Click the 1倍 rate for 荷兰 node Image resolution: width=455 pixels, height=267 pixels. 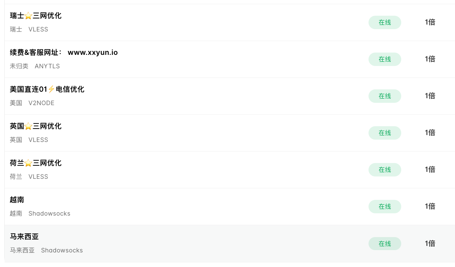(430, 170)
